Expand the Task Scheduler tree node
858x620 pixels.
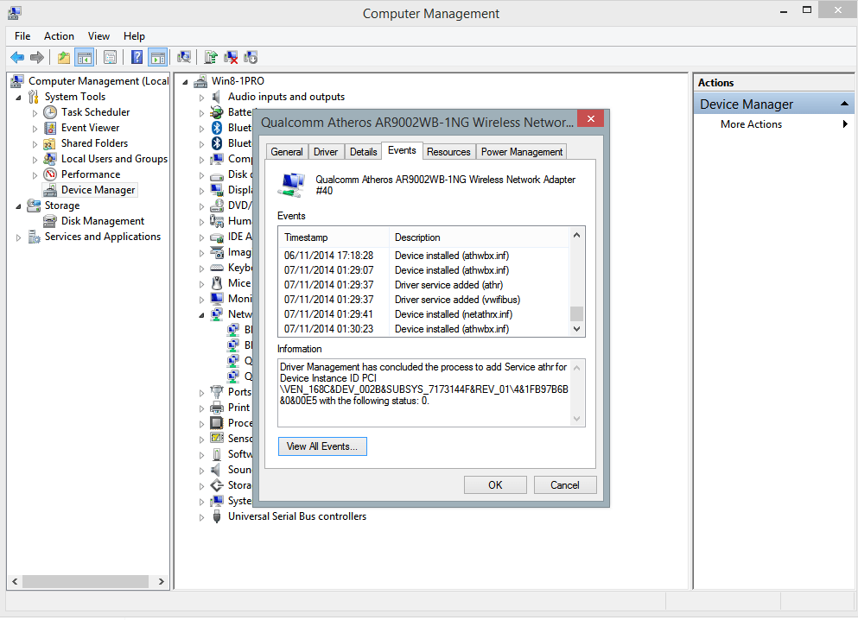(x=35, y=113)
